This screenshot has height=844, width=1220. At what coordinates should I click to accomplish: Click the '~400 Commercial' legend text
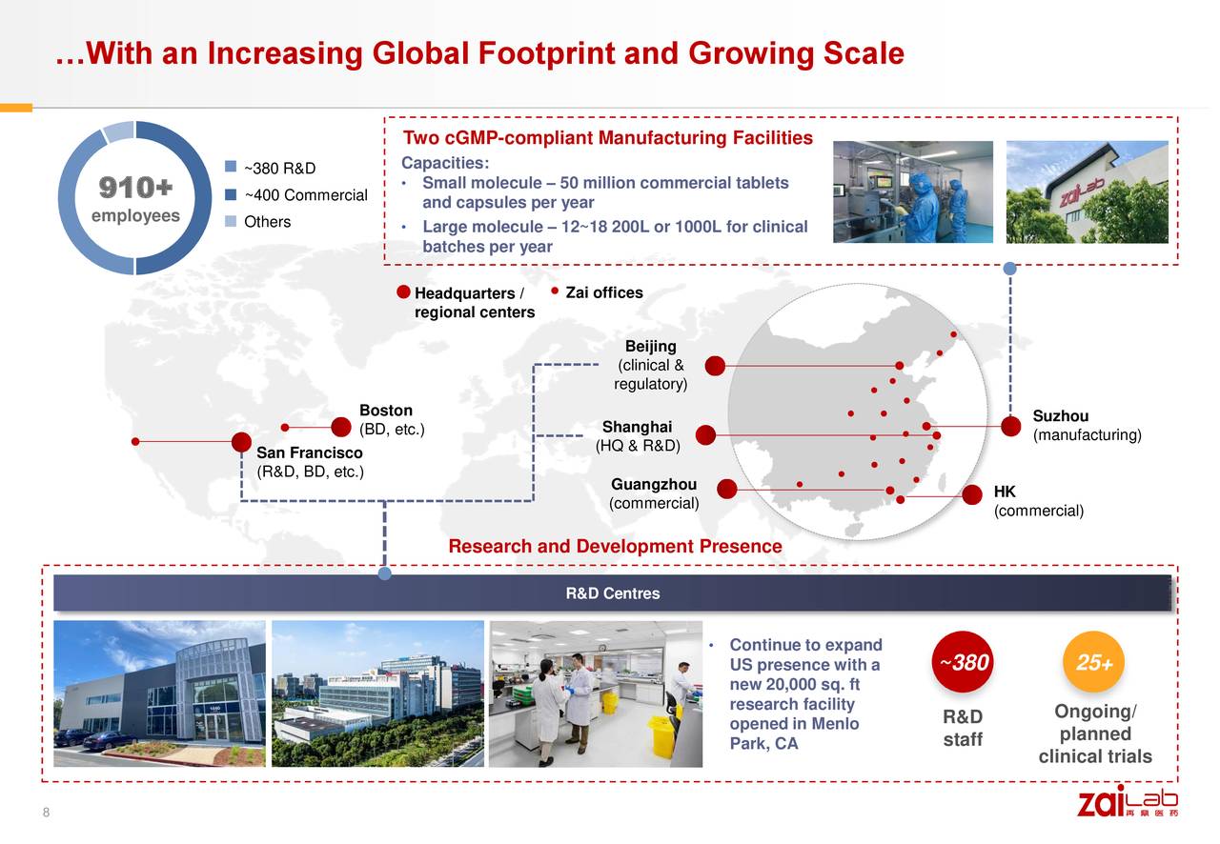[306, 195]
